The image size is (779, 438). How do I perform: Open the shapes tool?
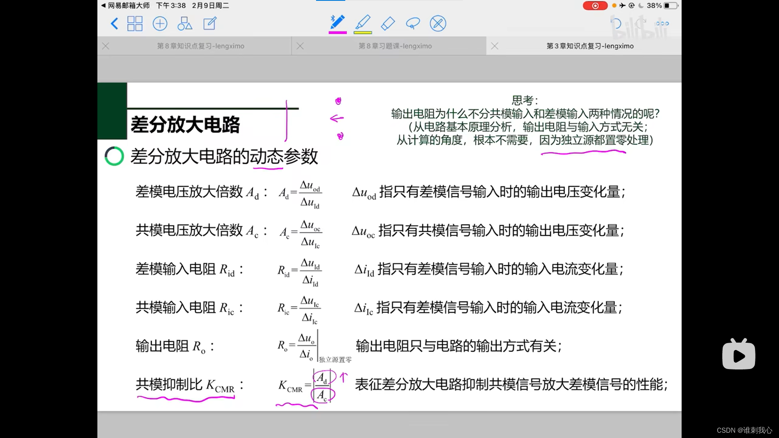(x=185, y=24)
